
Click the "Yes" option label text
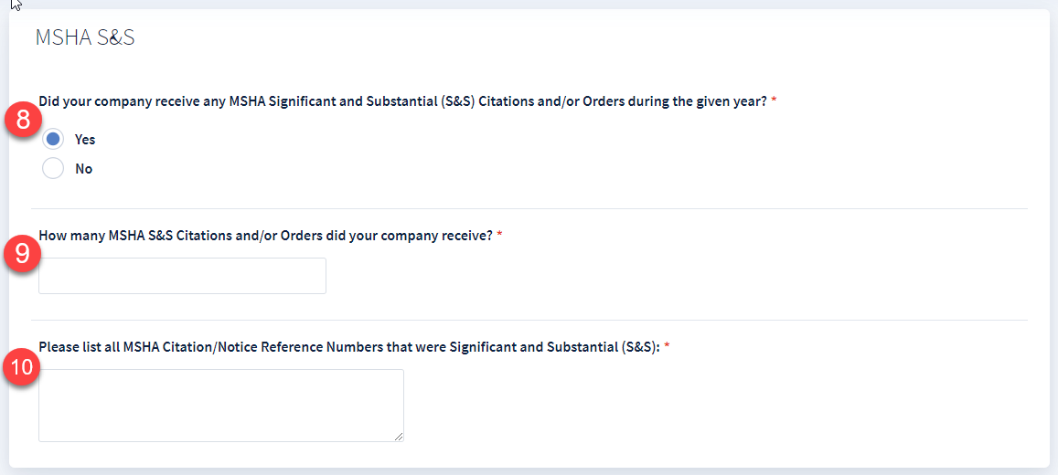(85, 140)
